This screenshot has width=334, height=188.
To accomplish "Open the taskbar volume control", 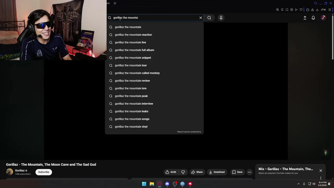I will 314,184.
